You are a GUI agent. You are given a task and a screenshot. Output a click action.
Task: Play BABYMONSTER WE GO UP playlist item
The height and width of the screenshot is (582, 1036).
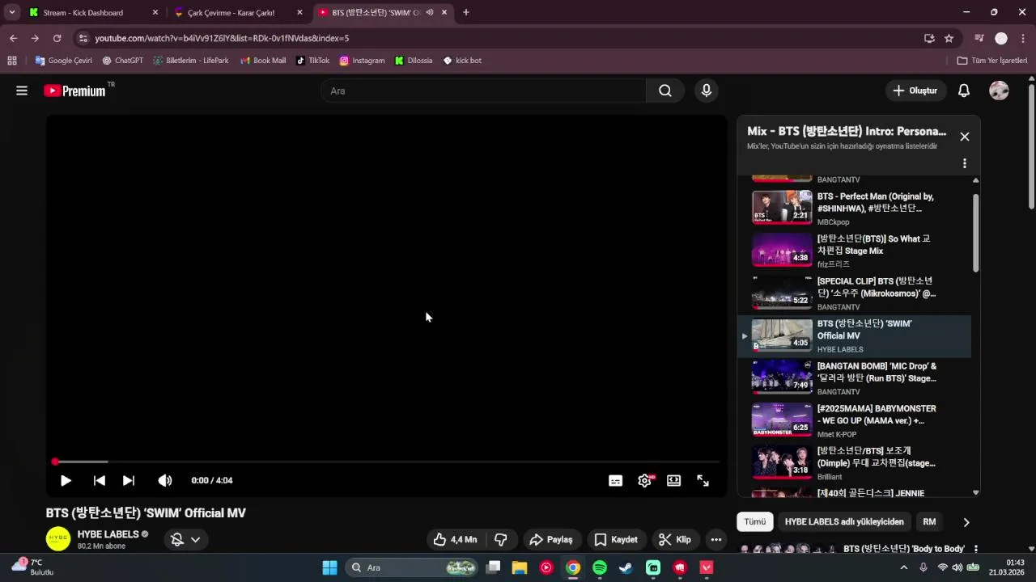tap(854, 420)
